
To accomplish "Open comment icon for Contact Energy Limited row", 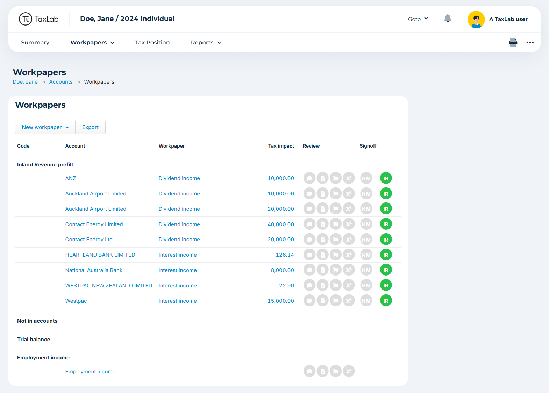I will [309, 224].
